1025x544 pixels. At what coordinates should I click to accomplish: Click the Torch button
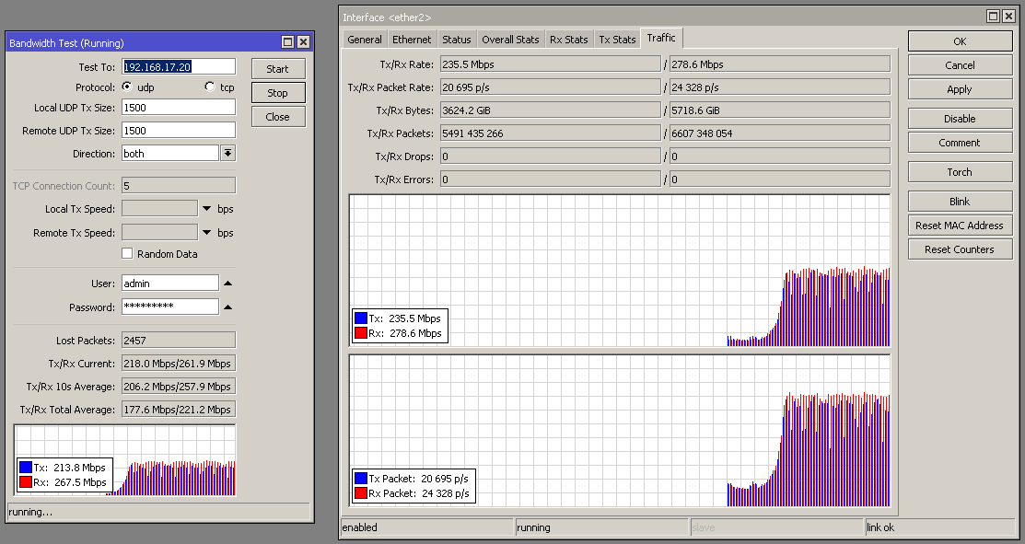click(x=959, y=172)
